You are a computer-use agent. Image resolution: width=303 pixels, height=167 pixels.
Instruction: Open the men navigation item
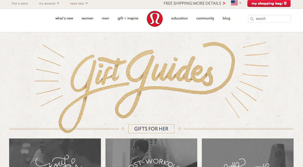coord(105,18)
